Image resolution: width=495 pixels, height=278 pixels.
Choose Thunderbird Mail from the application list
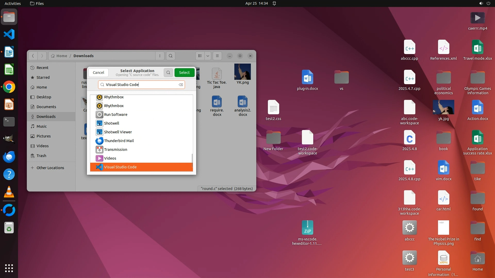coord(119,141)
